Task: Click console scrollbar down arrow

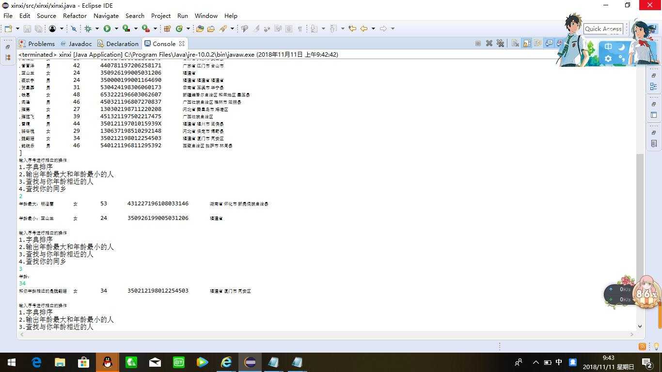Action: 640,326
